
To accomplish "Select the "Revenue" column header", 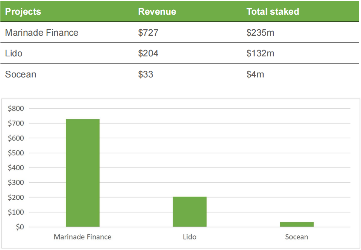I will coord(157,12).
